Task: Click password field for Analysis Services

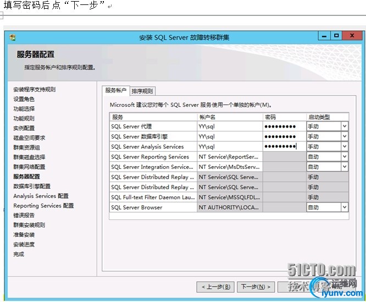Action: 284,147
